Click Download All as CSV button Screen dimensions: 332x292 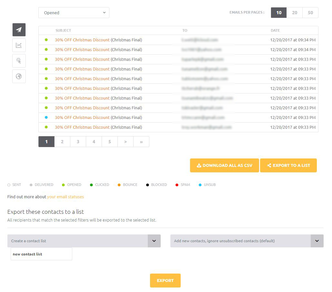click(225, 165)
